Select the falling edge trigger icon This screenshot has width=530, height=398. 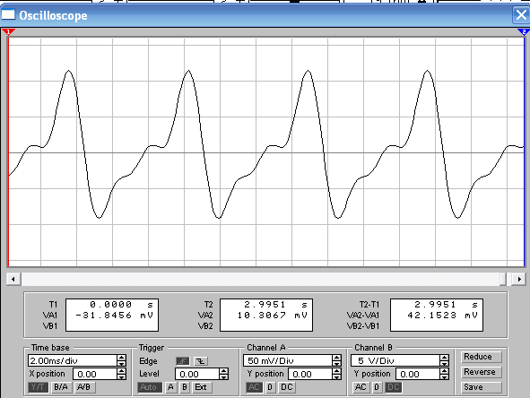[201, 361]
